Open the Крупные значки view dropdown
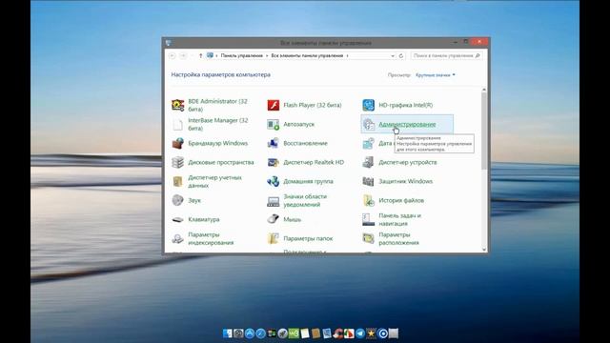The width and height of the screenshot is (610, 343). [436, 74]
